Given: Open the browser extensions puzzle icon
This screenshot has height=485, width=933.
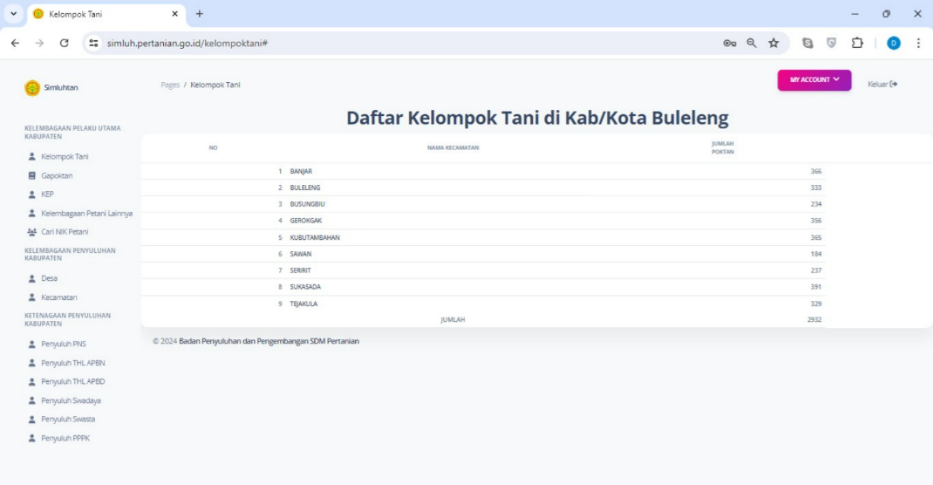Looking at the screenshot, I should pyautogui.click(x=857, y=43).
